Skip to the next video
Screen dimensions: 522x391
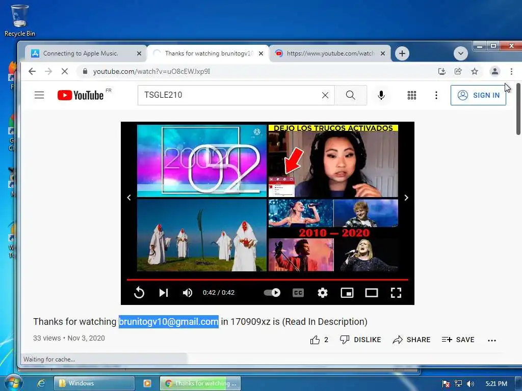pyautogui.click(x=164, y=293)
